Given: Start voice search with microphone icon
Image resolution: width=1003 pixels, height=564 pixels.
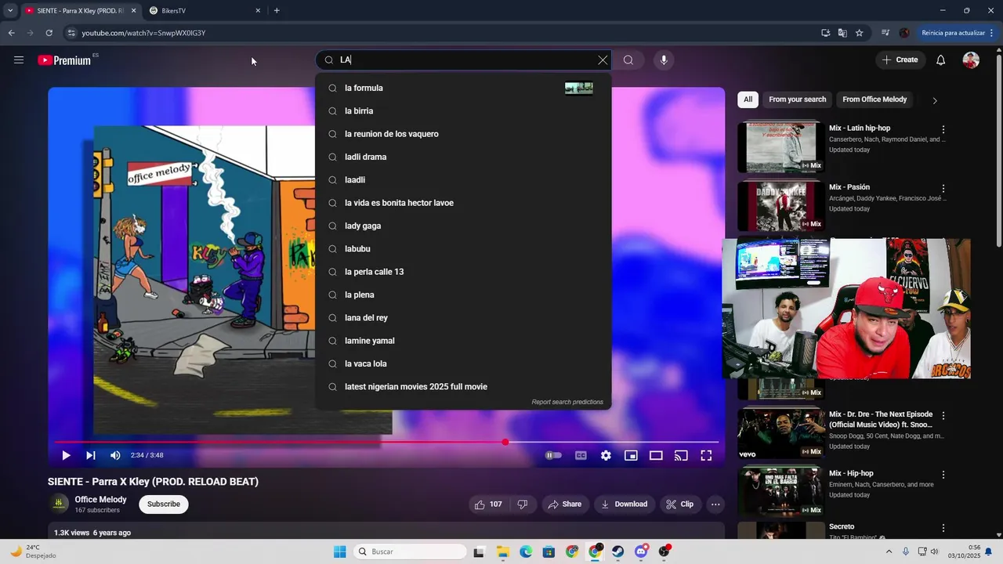Looking at the screenshot, I should (664, 60).
